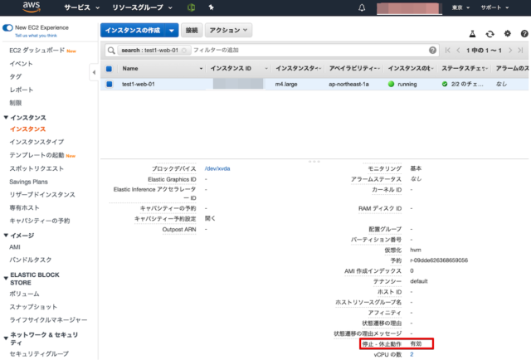Collapse the インスタンス sidebar section

[x=6, y=118]
